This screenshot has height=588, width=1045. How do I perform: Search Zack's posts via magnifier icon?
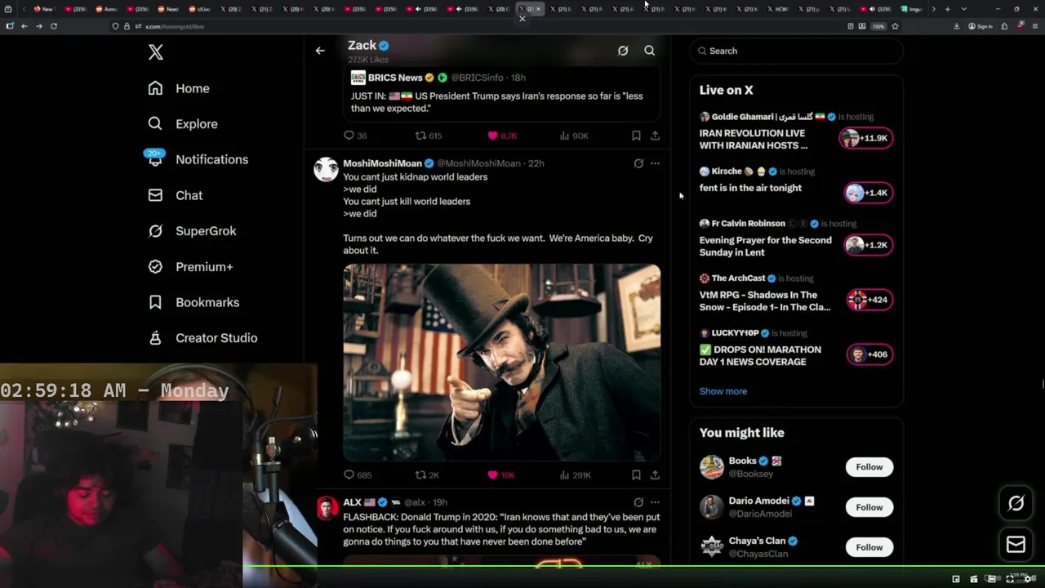click(650, 51)
